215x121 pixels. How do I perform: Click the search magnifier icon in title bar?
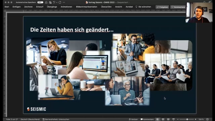point(204,2)
